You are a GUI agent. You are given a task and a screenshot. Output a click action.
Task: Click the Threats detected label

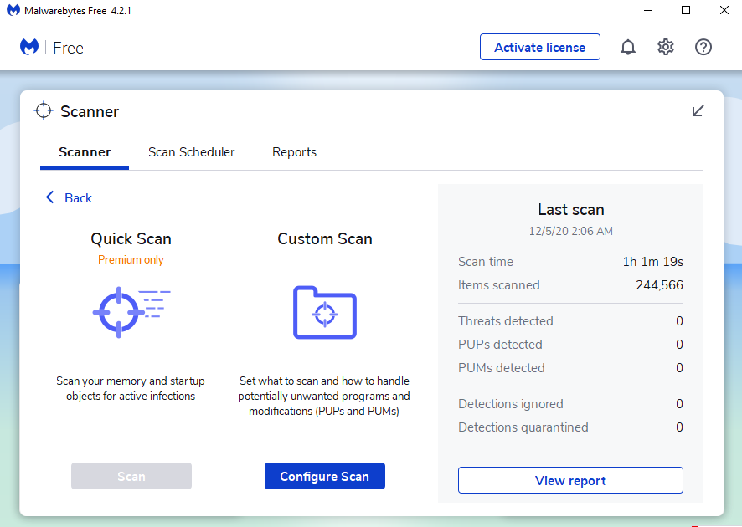pos(505,321)
